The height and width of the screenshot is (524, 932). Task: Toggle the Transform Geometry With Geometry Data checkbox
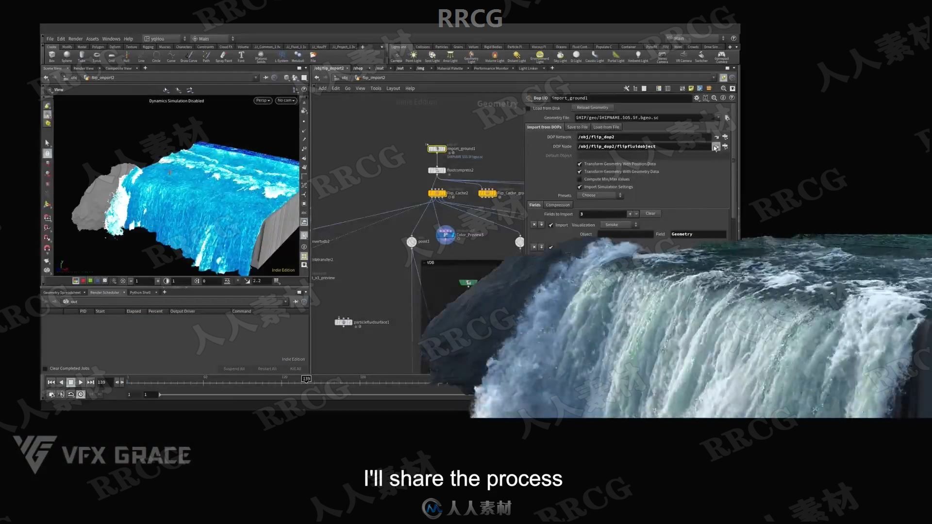click(580, 171)
